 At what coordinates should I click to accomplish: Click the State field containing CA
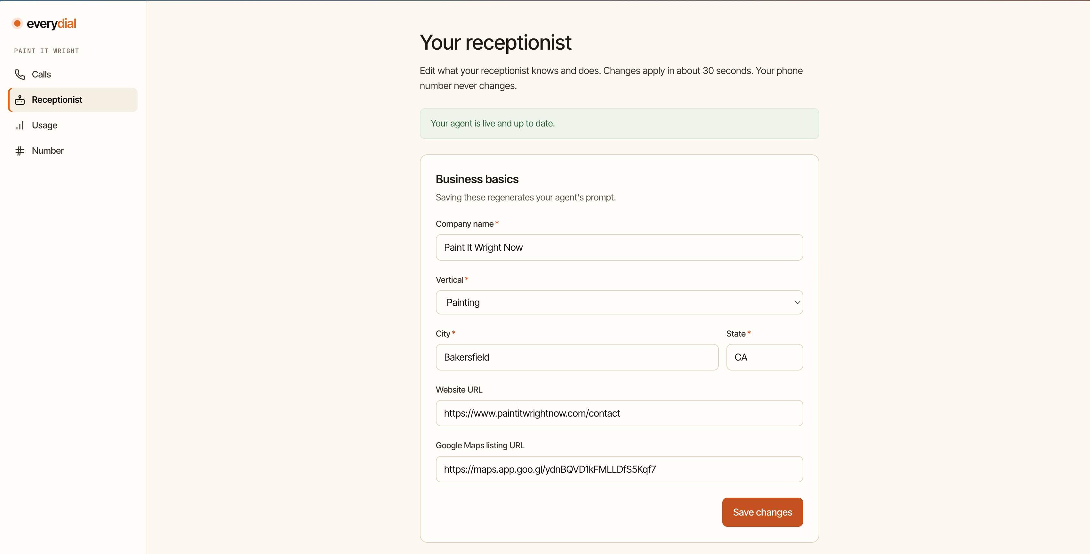click(764, 357)
